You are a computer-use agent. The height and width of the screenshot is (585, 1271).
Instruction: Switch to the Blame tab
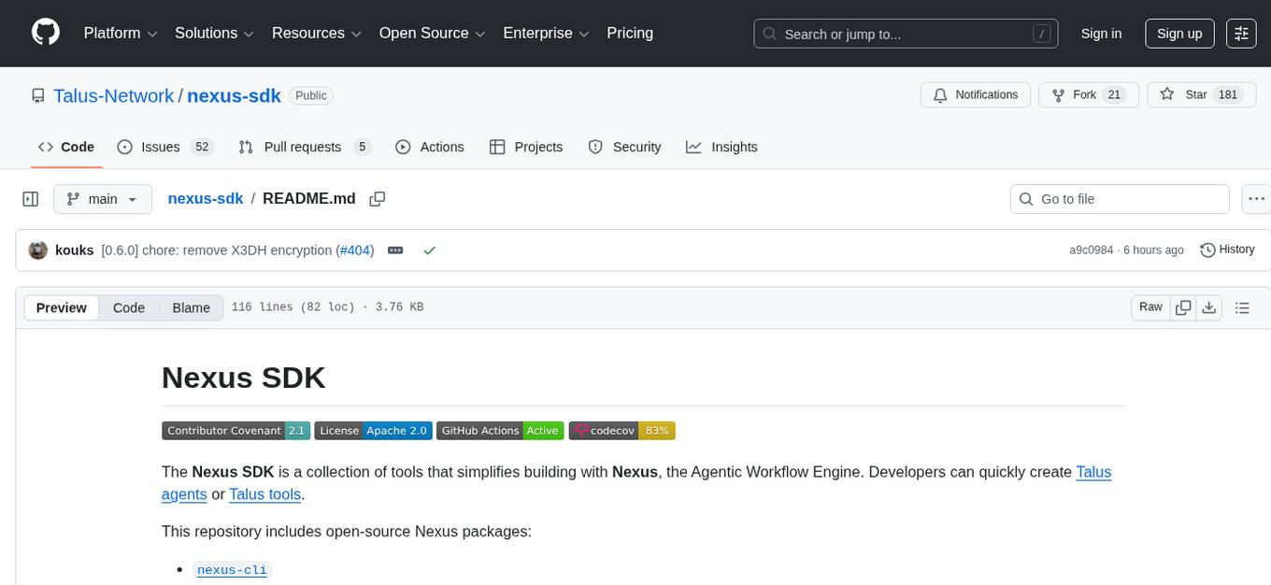point(191,307)
